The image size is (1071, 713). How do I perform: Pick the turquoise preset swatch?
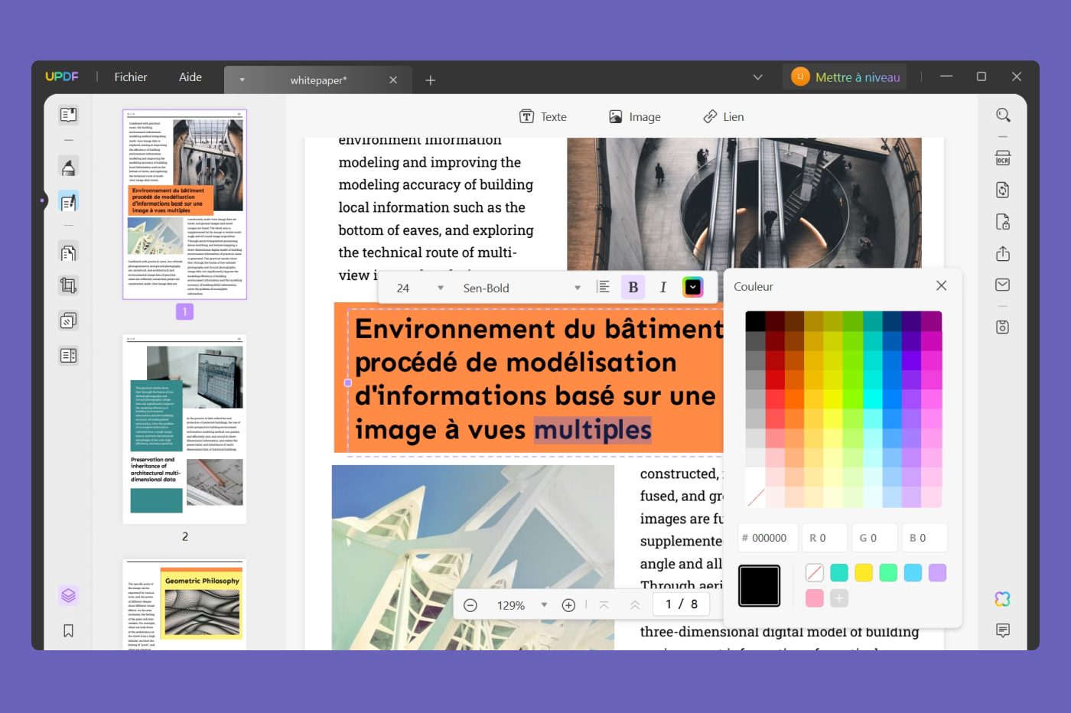tap(839, 572)
